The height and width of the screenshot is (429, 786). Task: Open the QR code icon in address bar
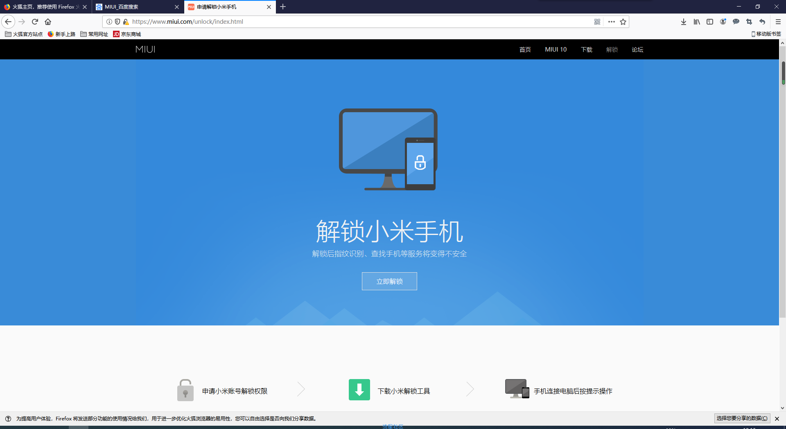coord(597,22)
